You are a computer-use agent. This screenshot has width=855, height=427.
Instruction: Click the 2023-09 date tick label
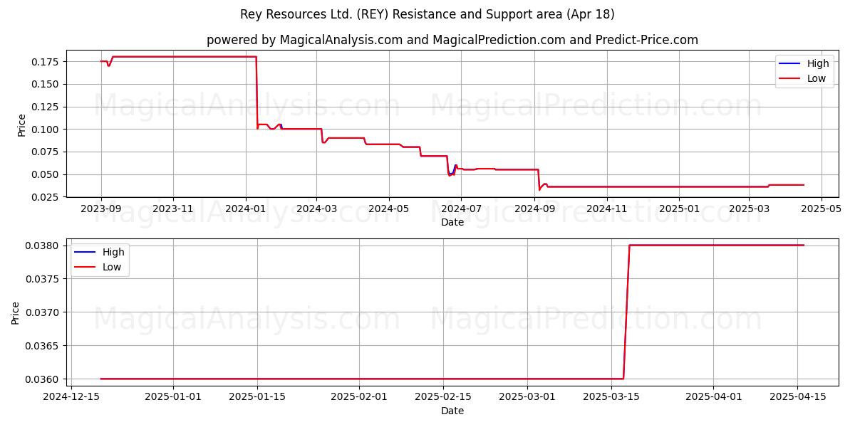[101, 209]
